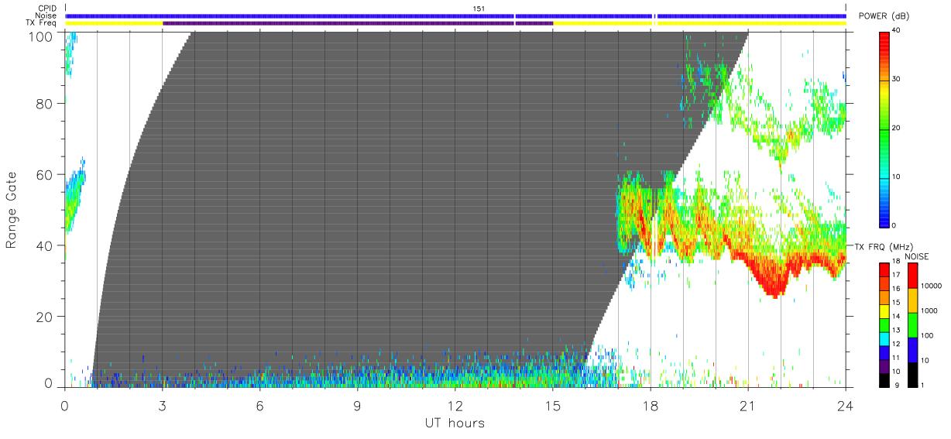
Task: Click TX frequency scale label "14"
Action: (x=897, y=317)
